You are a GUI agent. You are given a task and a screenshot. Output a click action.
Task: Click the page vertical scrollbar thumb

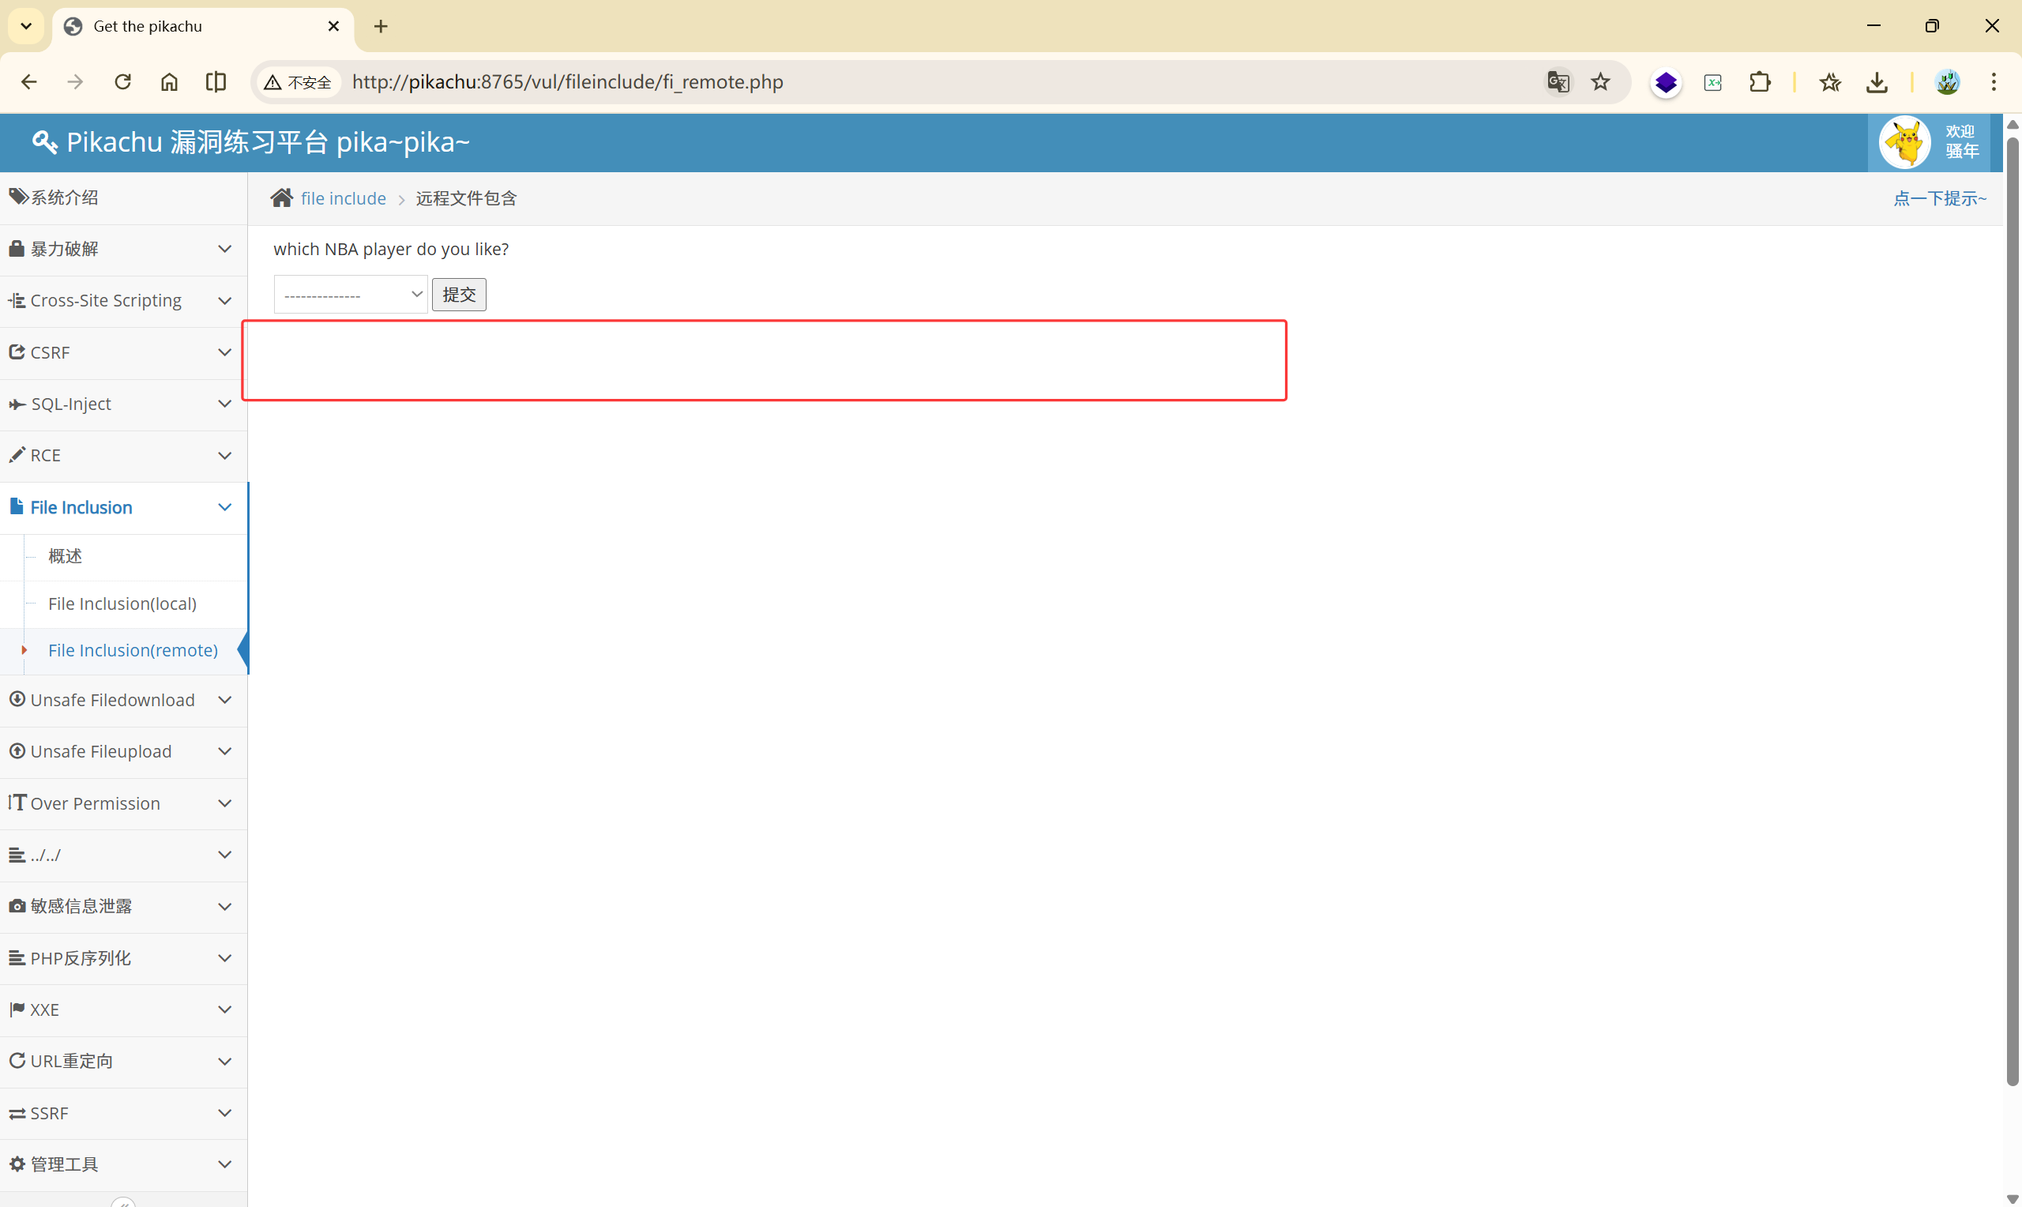pyautogui.click(x=2013, y=610)
